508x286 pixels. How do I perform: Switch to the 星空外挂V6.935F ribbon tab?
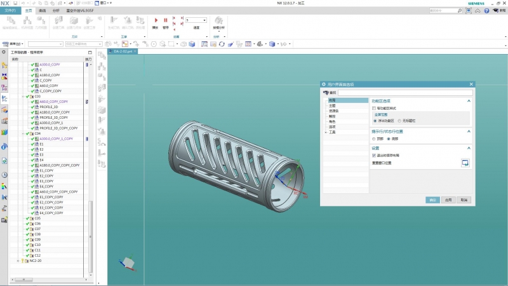coord(80,11)
